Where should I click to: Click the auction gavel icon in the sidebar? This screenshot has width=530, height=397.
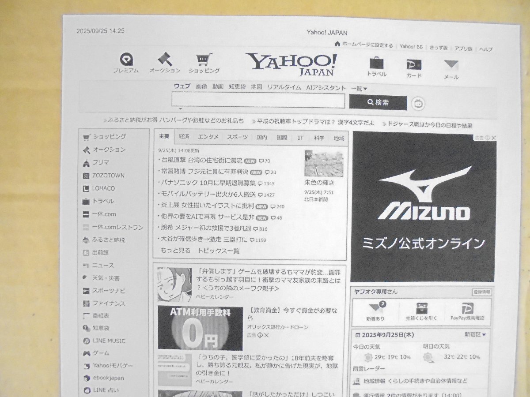(x=87, y=150)
